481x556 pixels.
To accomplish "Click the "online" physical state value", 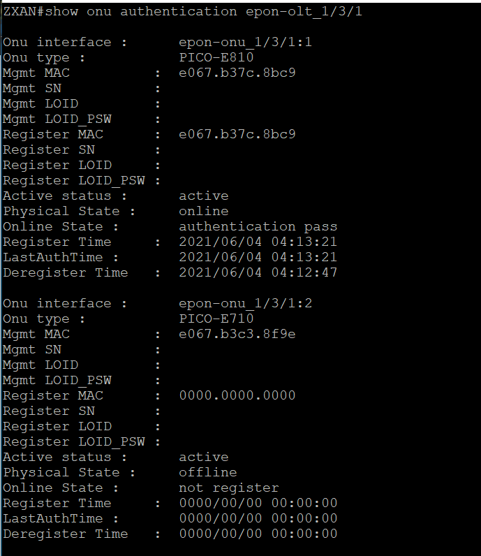I will point(203,211).
